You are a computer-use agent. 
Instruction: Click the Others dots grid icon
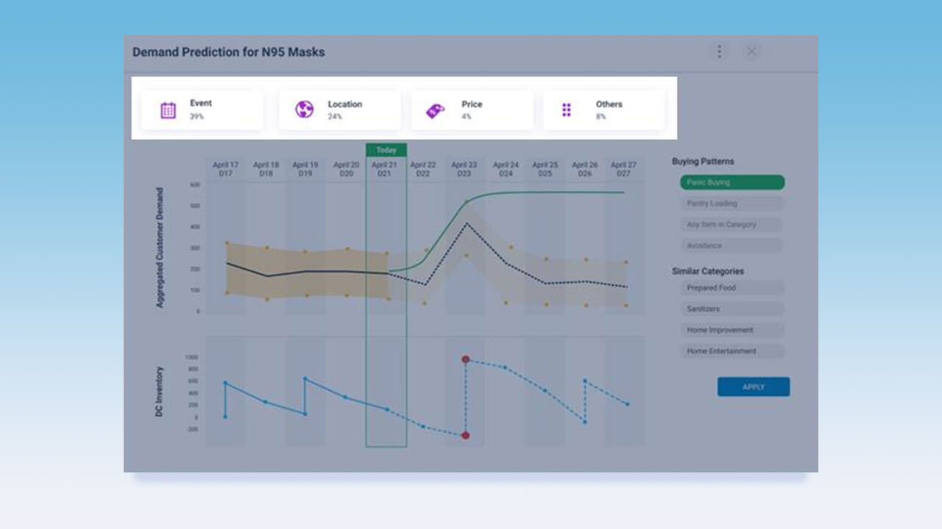click(x=567, y=110)
